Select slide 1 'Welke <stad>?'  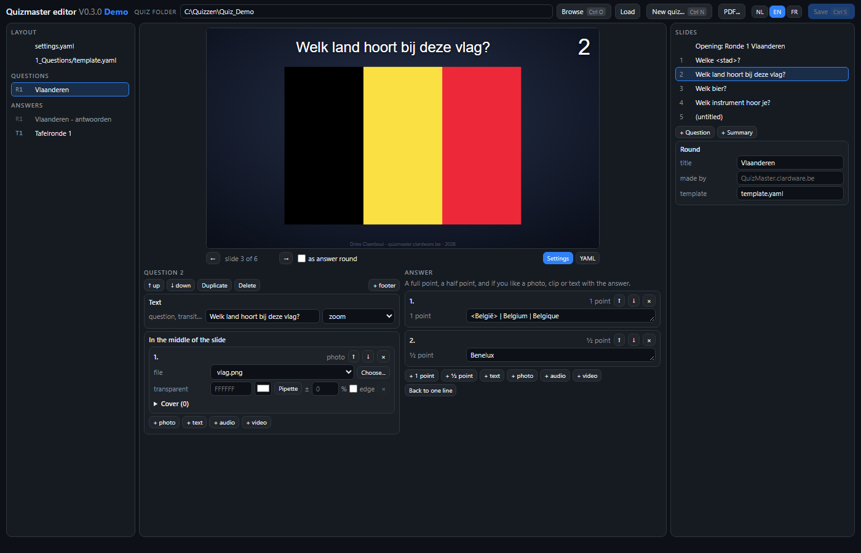click(762, 60)
